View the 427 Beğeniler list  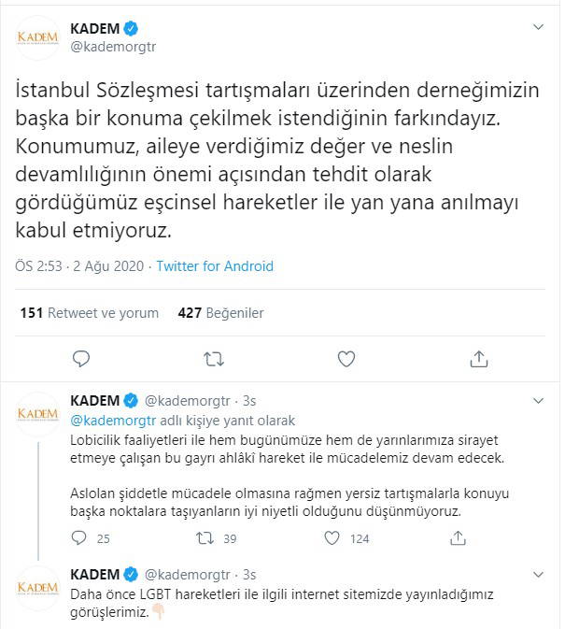click(220, 313)
